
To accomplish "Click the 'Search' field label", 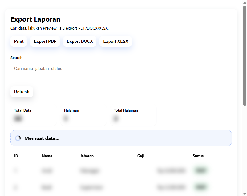I will point(16,58).
